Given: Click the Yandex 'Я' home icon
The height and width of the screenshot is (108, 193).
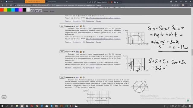Looking at the screenshot, I should click(x=7, y=5).
